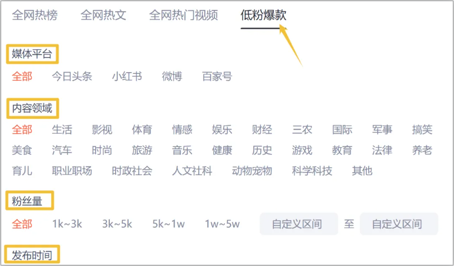Choose the 旅游 category
Image resolution: width=454 pixels, height=266 pixels.
pos(142,151)
